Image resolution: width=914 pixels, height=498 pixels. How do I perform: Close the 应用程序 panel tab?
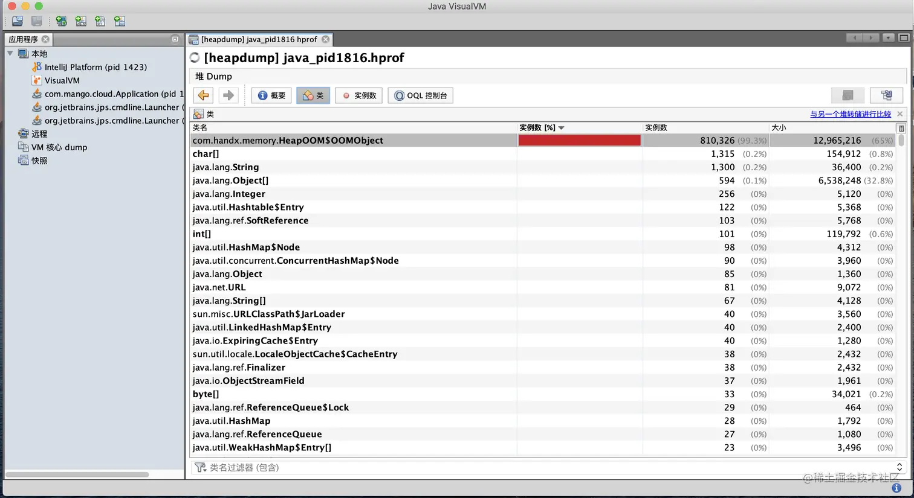coord(45,39)
